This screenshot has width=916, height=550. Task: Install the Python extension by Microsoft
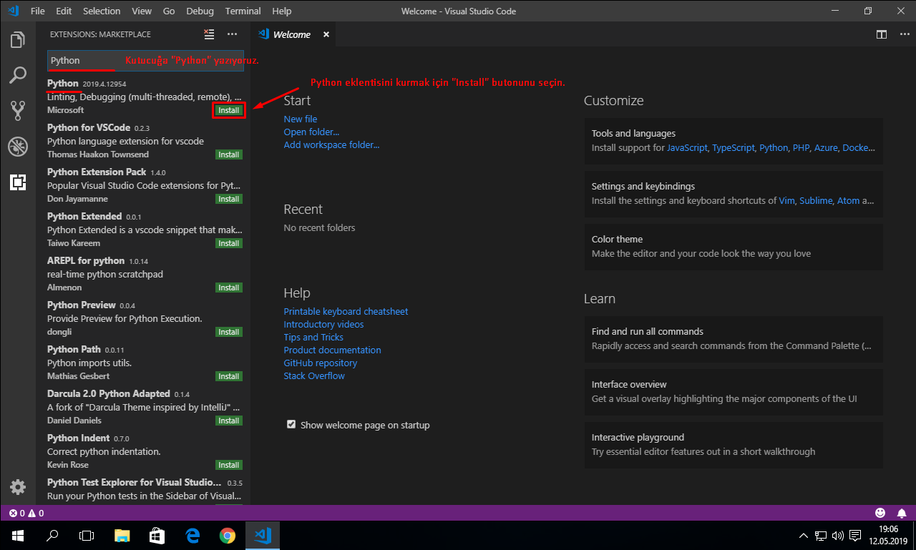coord(228,110)
